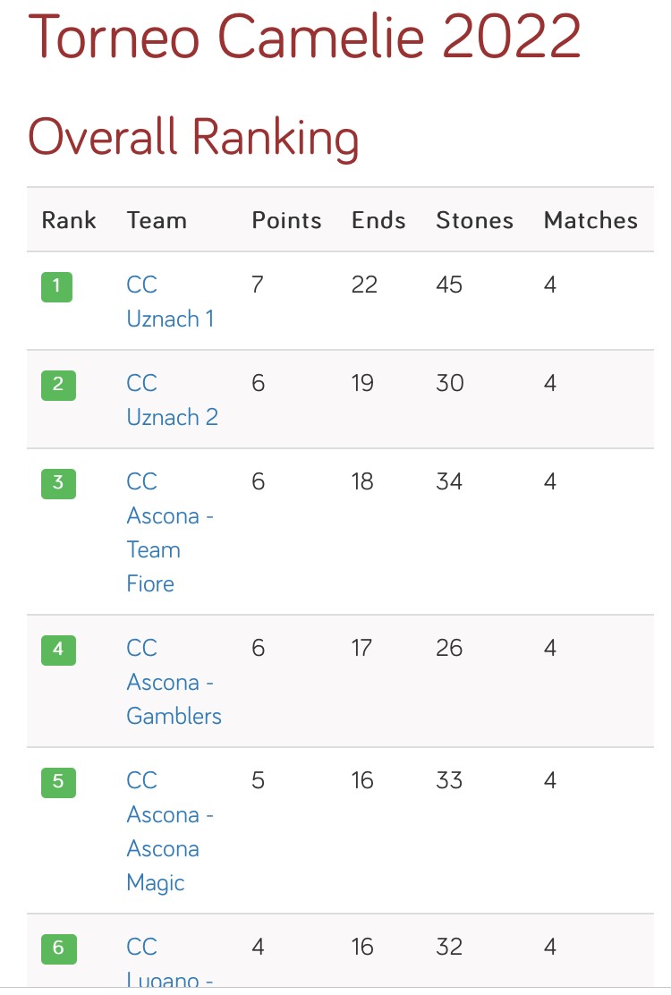This screenshot has width=671, height=995.
Task: Open the CC Uznach 1 team link
Action: 170,302
